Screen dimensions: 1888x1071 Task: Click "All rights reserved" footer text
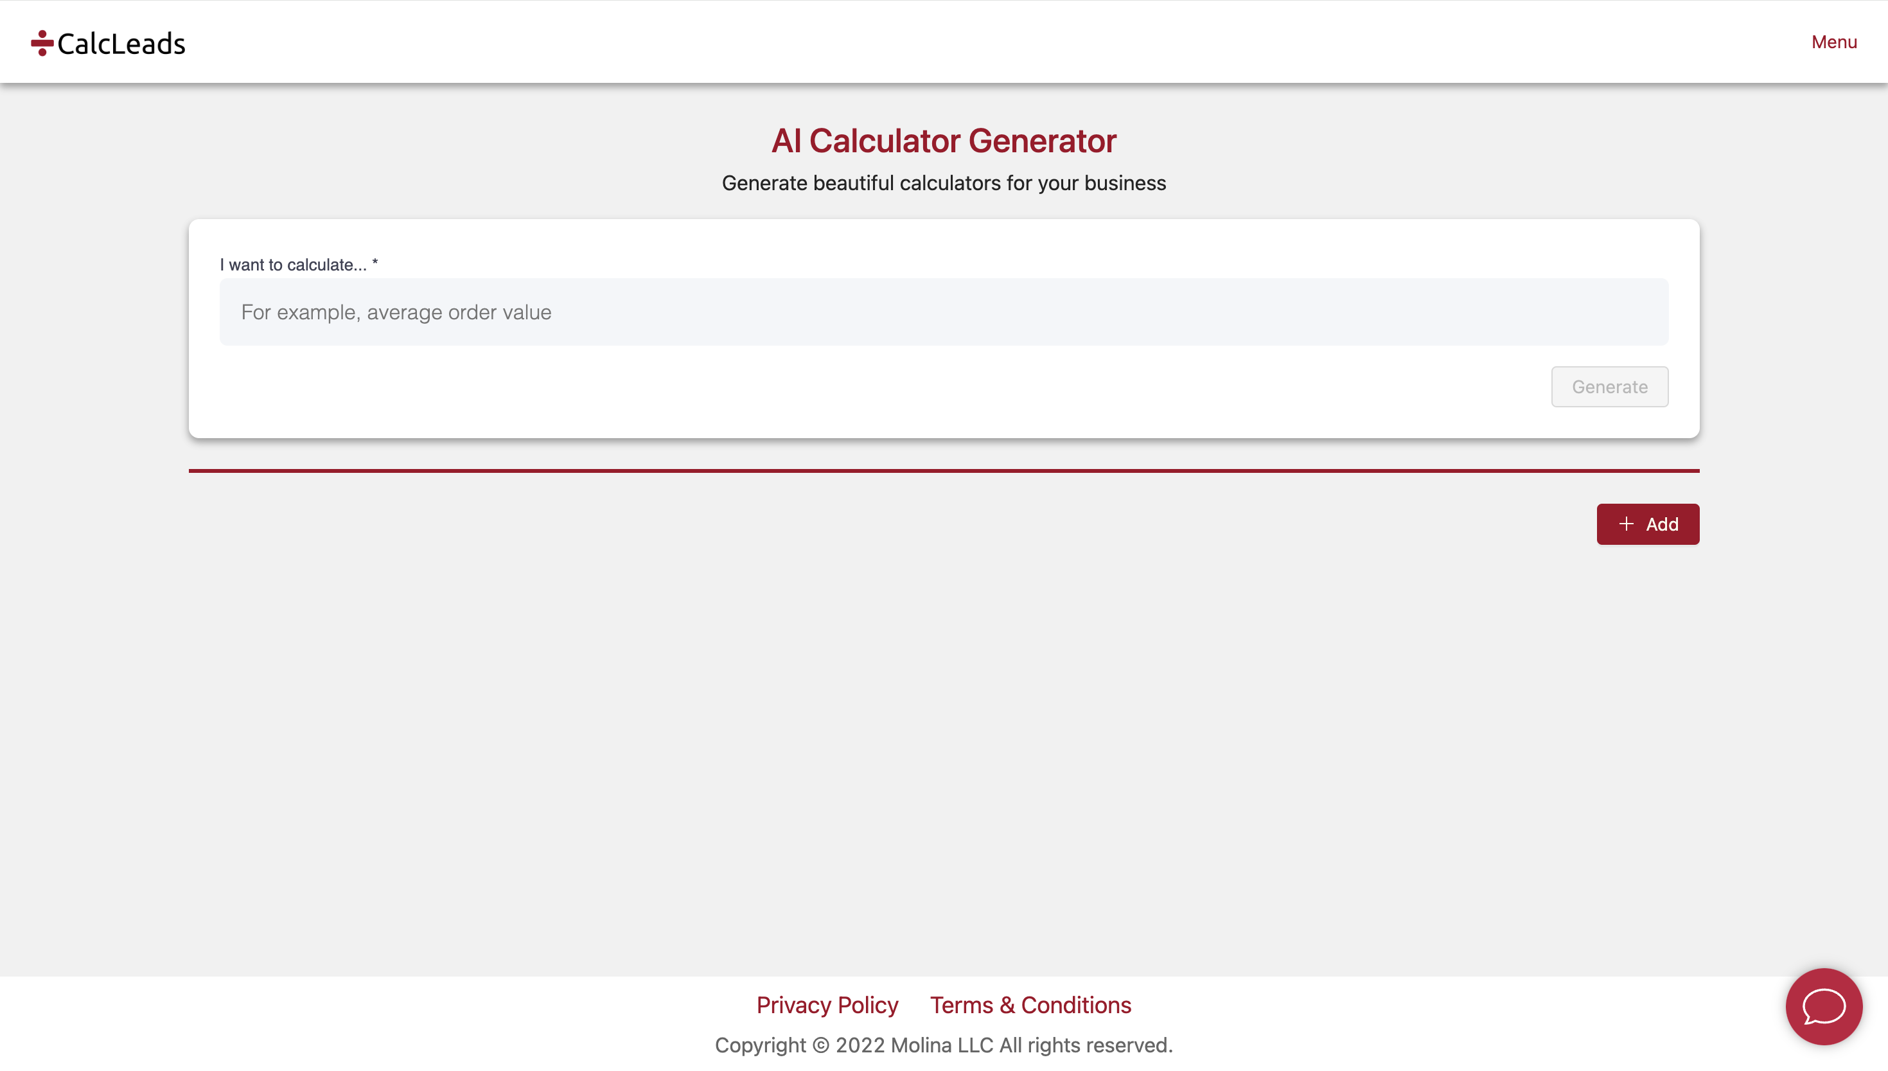(x=1086, y=1045)
